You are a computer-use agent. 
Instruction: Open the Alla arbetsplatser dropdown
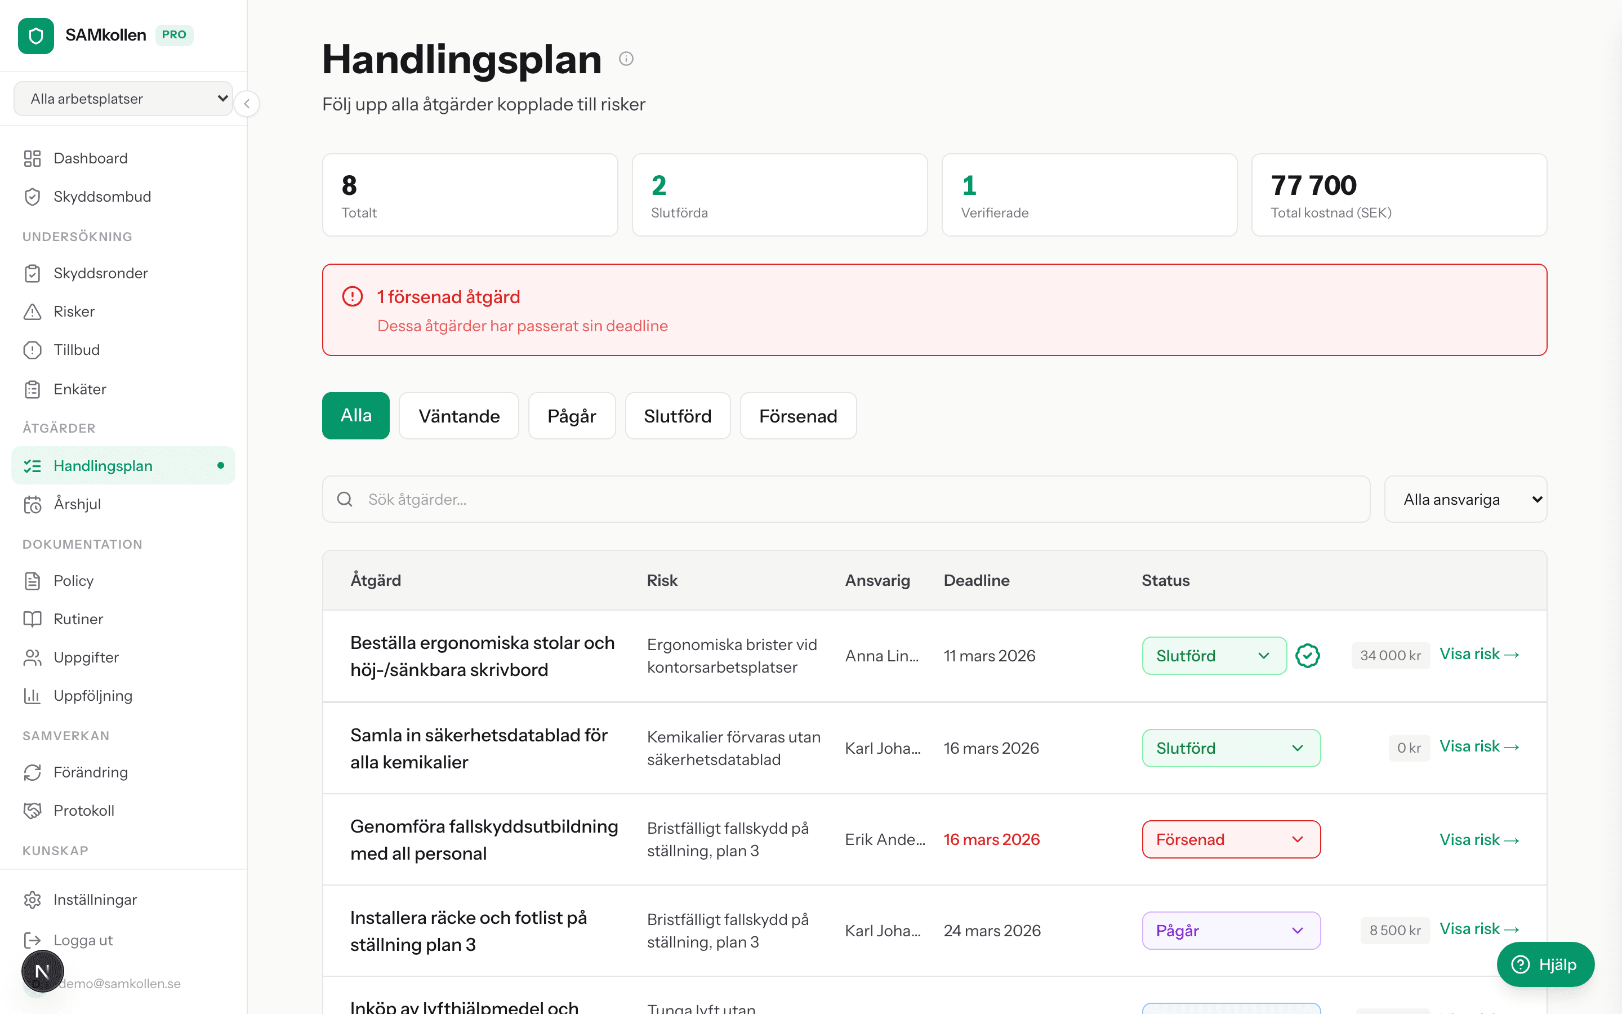[x=123, y=98]
